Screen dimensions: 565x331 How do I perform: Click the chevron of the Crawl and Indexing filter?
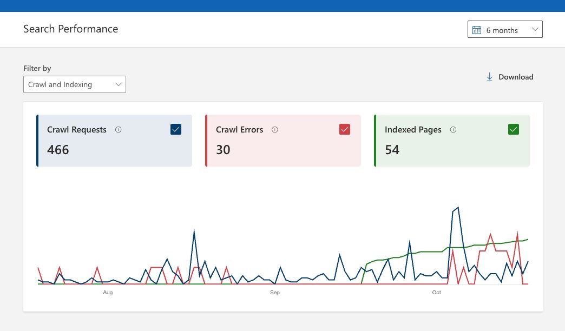pos(118,84)
